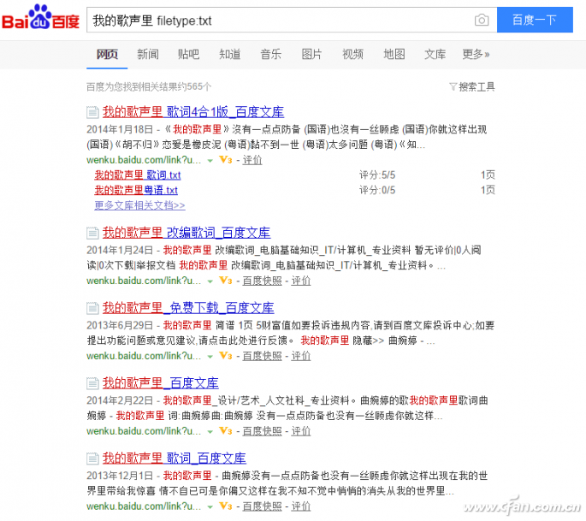Switch to the 图片 tab

coord(311,55)
